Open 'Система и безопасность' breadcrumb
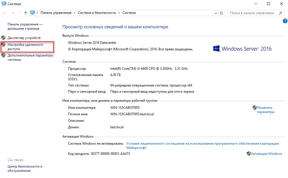The height and width of the screenshot is (178, 288). (x=97, y=13)
